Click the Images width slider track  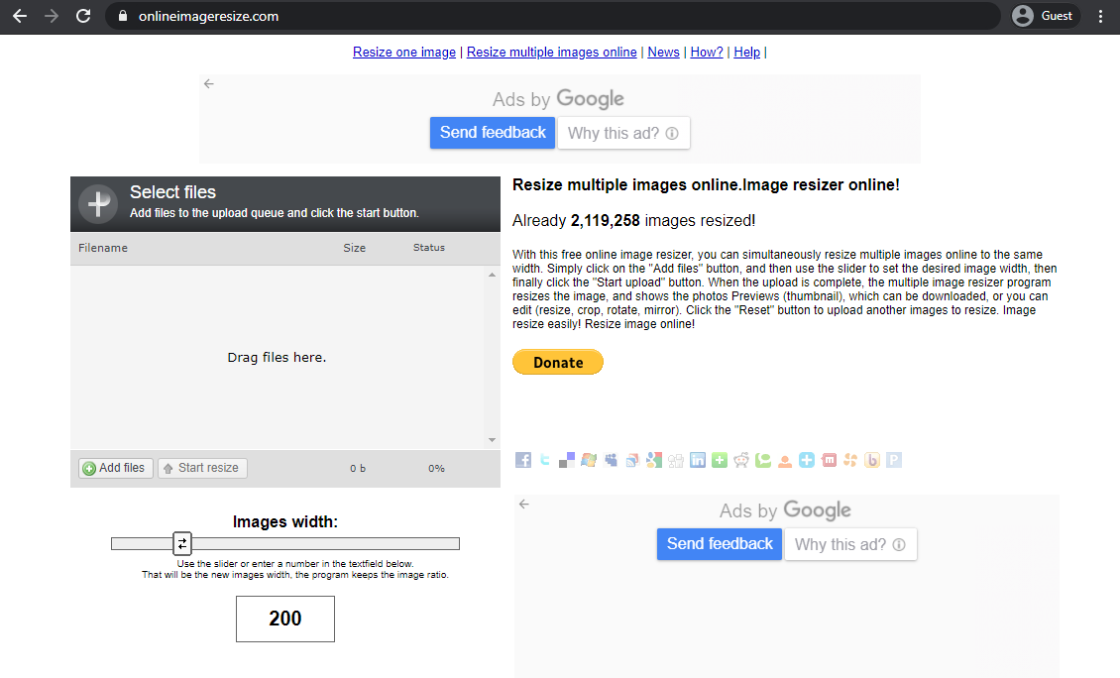coord(285,543)
